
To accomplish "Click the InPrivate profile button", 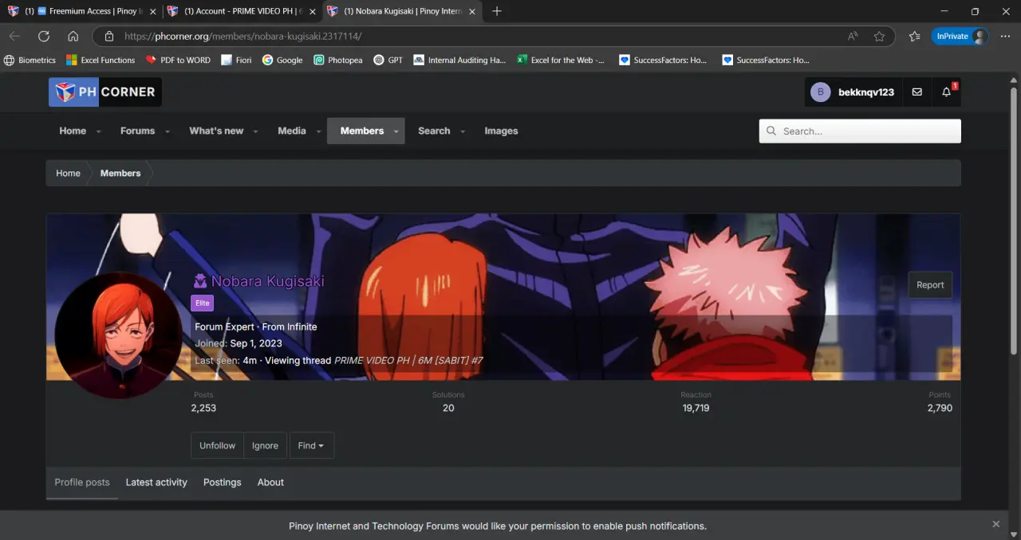I will pyautogui.click(x=960, y=36).
